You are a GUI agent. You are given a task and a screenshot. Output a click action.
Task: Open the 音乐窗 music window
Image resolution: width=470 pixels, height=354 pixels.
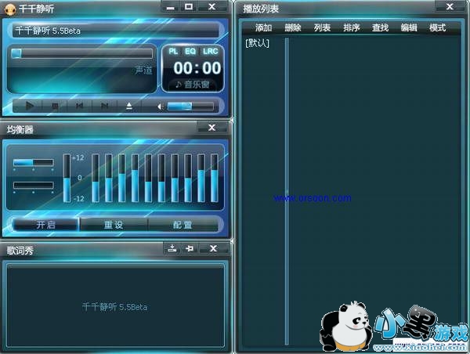pyautogui.click(x=193, y=85)
